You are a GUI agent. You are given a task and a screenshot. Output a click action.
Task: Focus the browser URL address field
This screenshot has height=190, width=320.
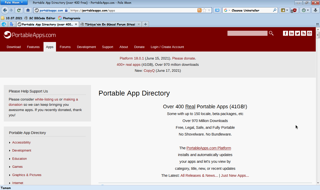(x=133, y=10)
